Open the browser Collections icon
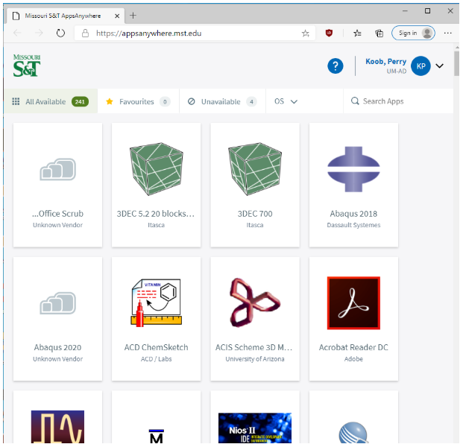The image size is (463, 447). (x=379, y=33)
